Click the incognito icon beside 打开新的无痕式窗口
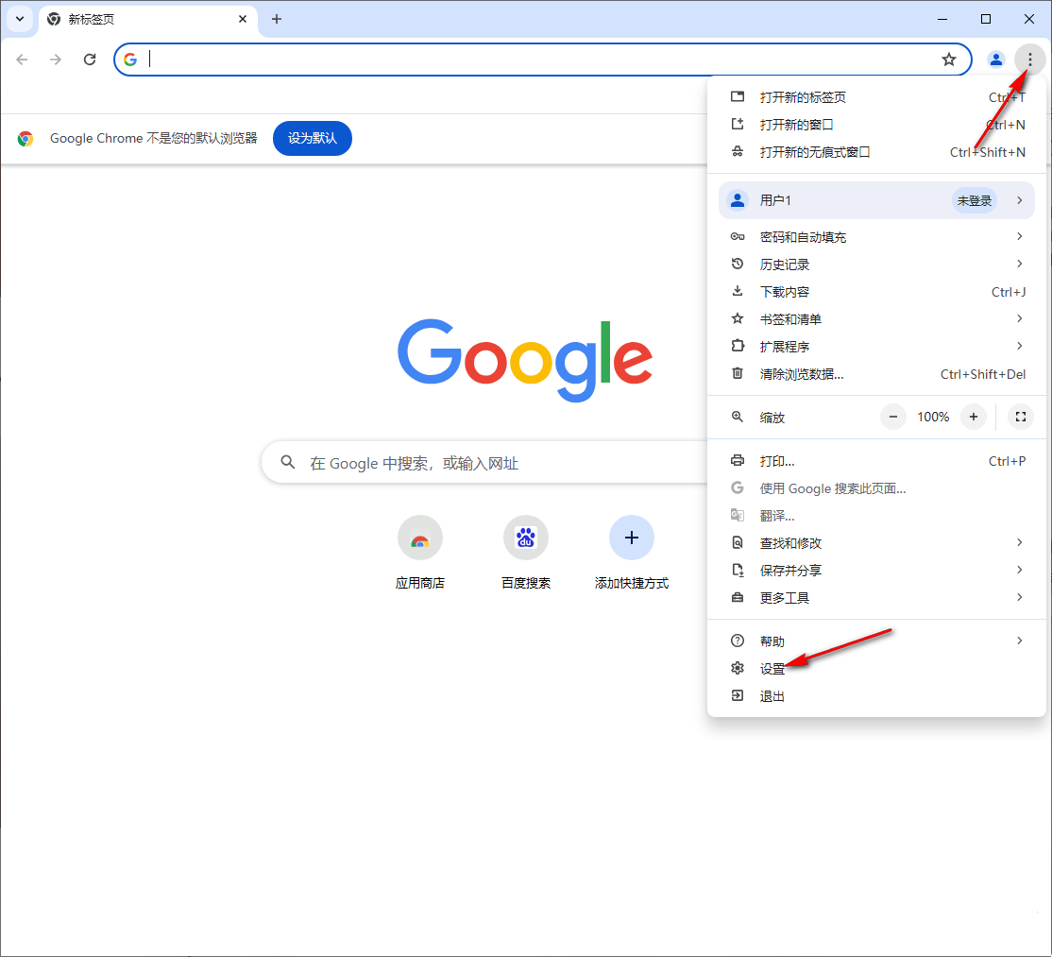This screenshot has width=1052, height=957. 738,152
